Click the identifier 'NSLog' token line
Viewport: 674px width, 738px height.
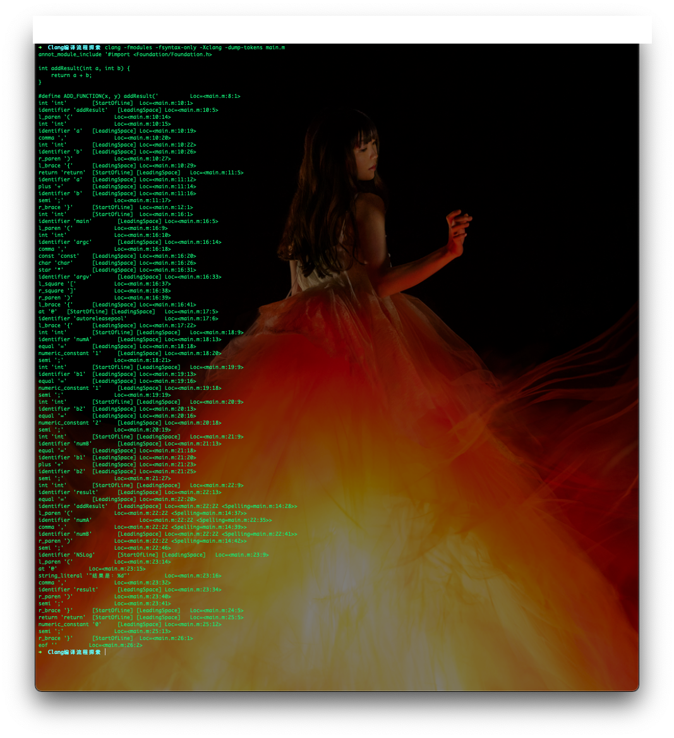click(153, 555)
